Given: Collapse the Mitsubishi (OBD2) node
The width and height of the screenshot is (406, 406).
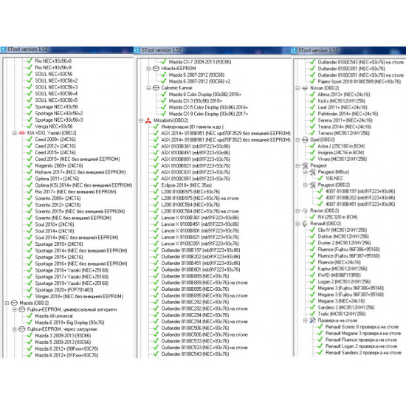Looking at the screenshot, I should point(140,120).
